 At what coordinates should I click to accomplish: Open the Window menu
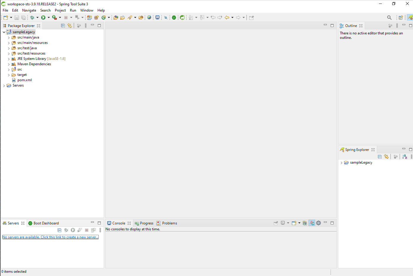[x=87, y=10]
